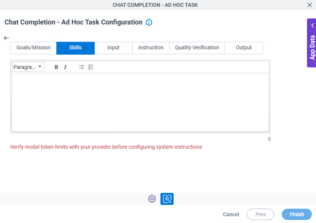Switch to the Goals/Mission tab
Screen dimensions: 316x223
33,48
